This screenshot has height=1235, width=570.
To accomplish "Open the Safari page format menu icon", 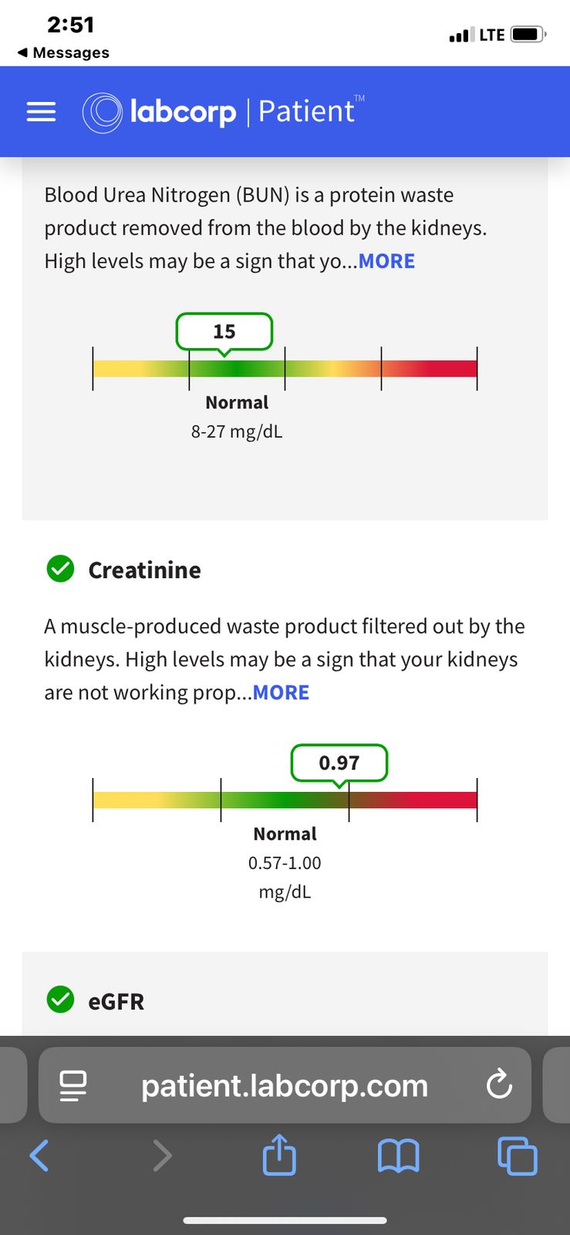I will click(73, 1085).
